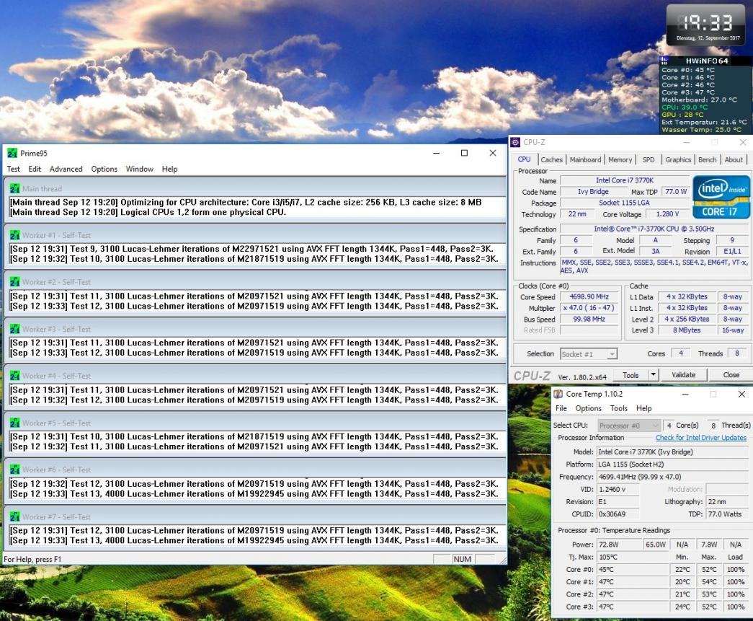Click the Core Voltage value 1.280 V
753x621 pixels.
(x=667, y=214)
